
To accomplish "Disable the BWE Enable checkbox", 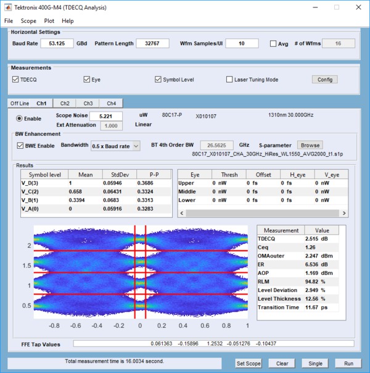I will pos(21,146).
